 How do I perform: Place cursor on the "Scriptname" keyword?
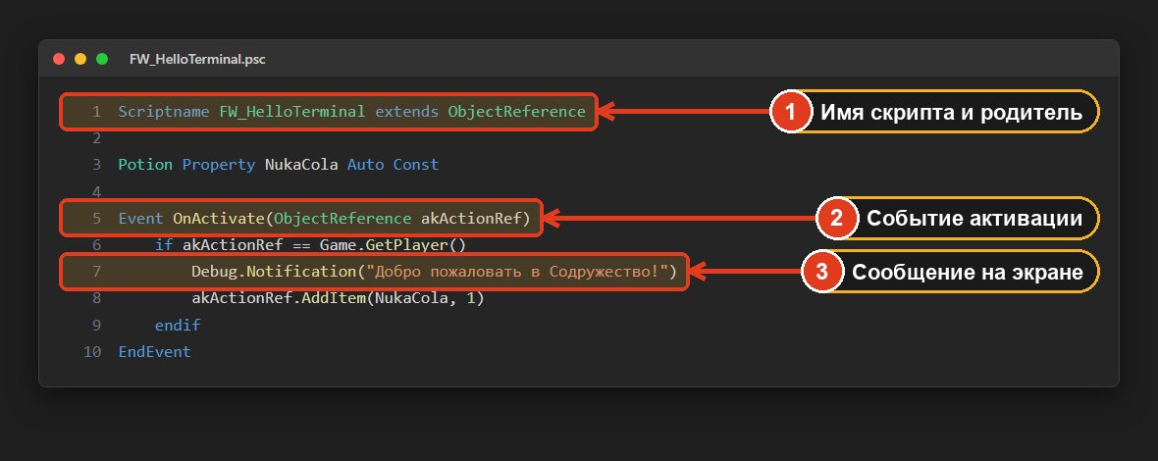tap(164, 112)
